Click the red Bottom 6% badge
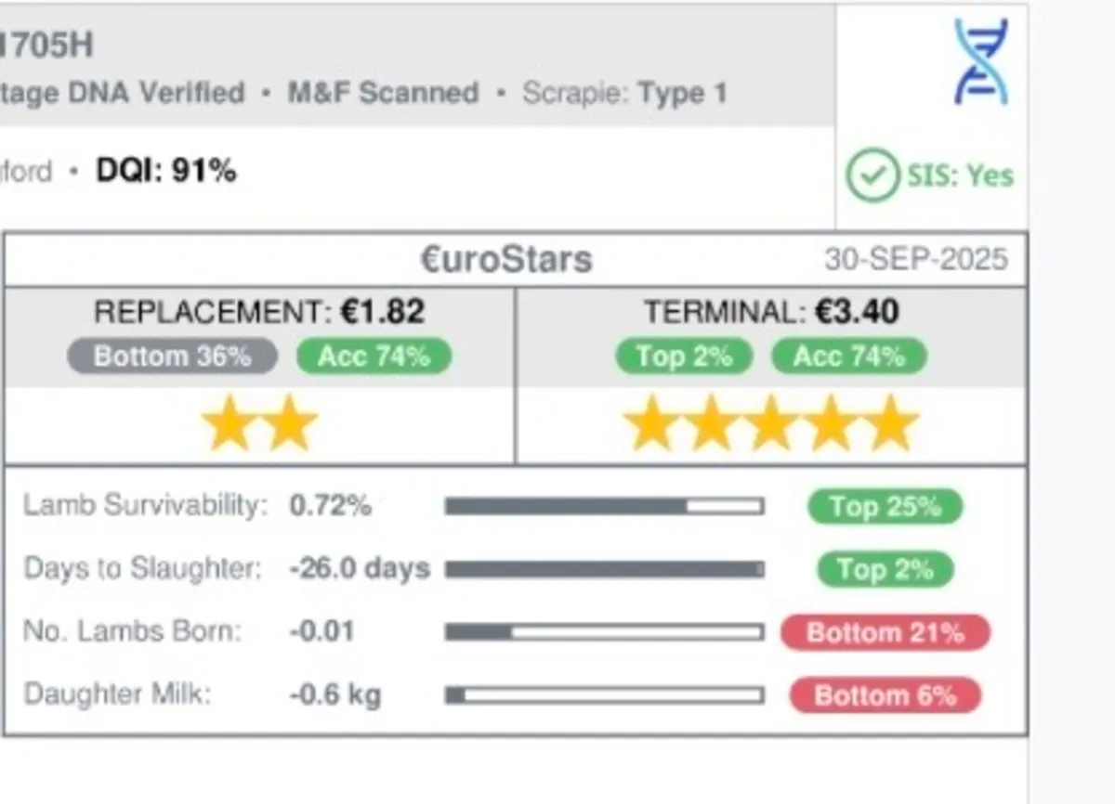The height and width of the screenshot is (804, 1115). 885,695
